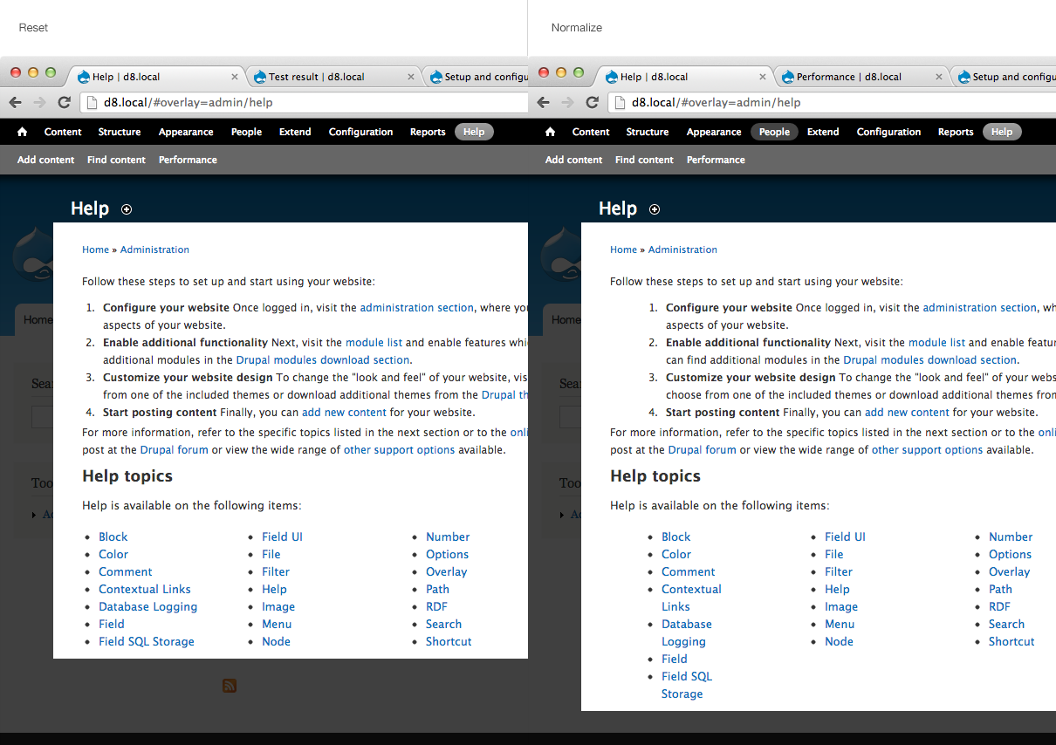Click the home icon in the left admin toolbar

coord(23,132)
